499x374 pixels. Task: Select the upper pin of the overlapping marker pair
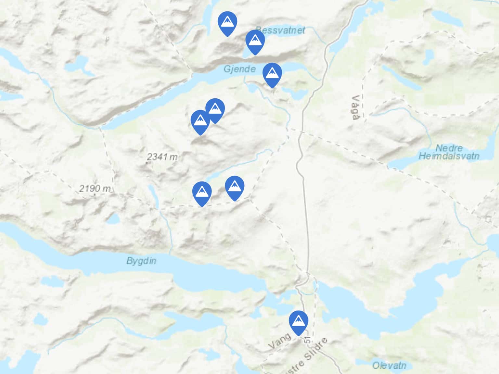point(215,110)
